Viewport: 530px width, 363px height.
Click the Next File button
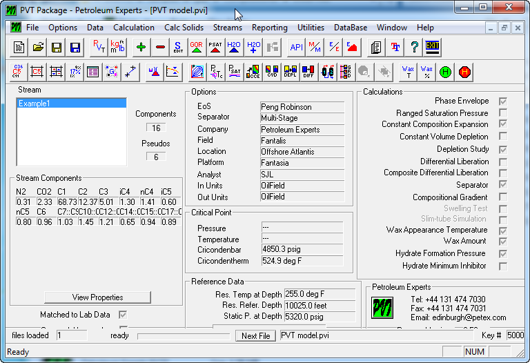(255, 336)
